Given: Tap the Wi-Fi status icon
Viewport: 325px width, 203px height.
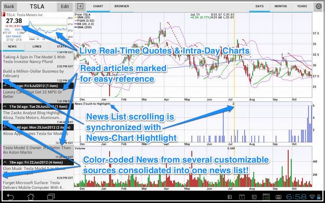Looking at the screenshot, I should [x=312, y=197].
